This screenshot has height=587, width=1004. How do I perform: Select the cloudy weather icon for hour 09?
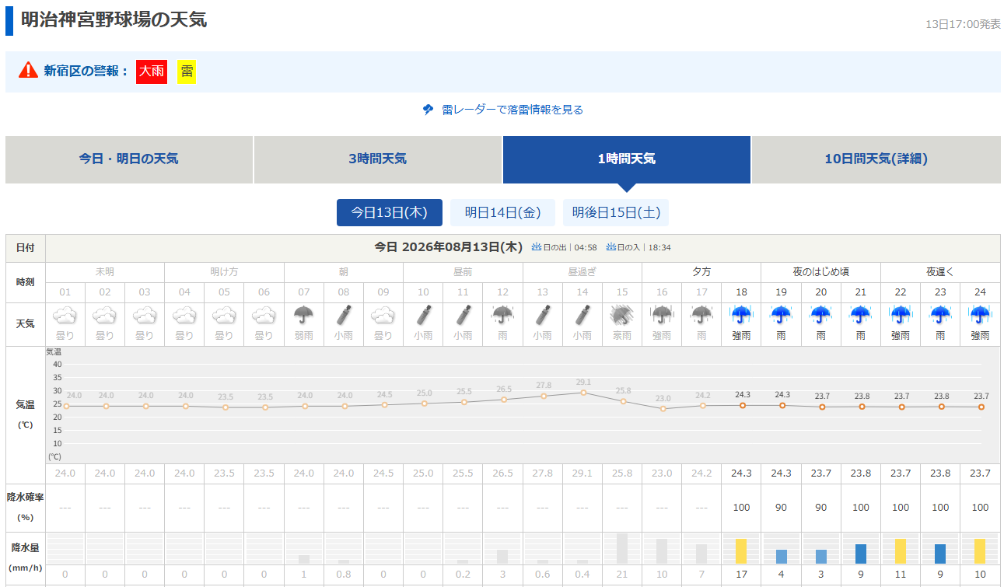383,316
